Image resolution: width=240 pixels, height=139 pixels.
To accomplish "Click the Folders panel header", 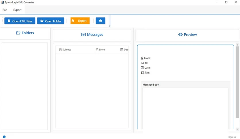I will tap(25, 33).
